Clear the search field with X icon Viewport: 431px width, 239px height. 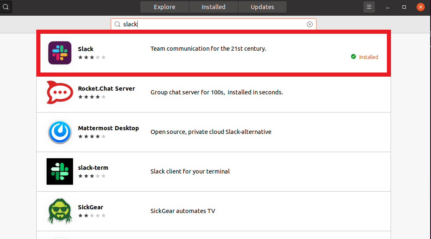pyautogui.click(x=309, y=24)
